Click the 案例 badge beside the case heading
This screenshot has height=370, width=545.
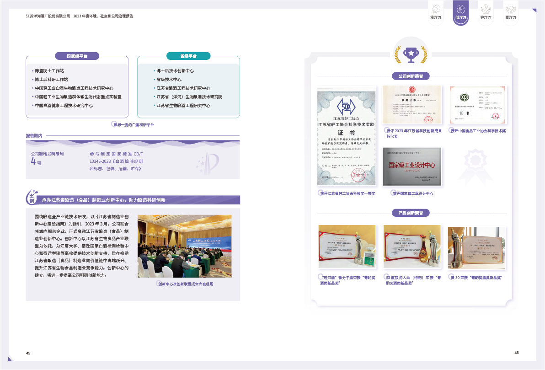pyautogui.click(x=32, y=198)
